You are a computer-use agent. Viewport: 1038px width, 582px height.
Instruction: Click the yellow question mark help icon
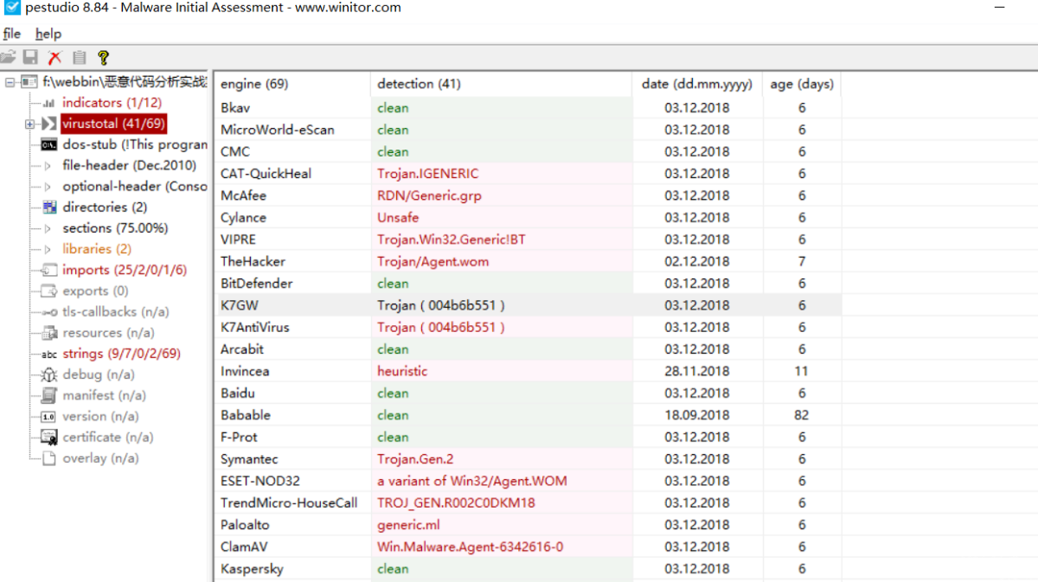click(103, 58)
